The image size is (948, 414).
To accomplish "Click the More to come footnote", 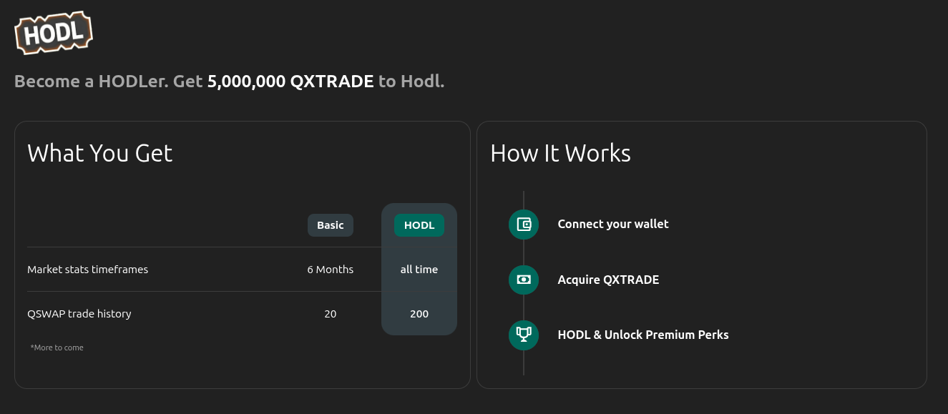I will click(x=57, y=348).
